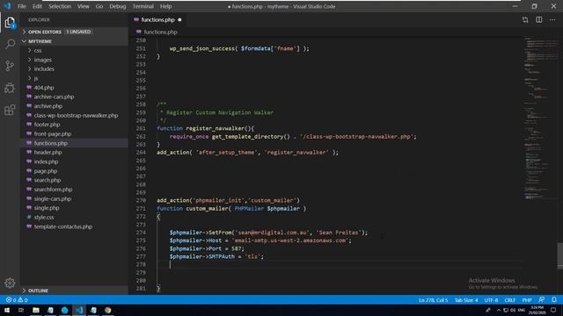Open the notifications bell in status bar
Screen dimensions: 563x316
(x=554, y=299)
